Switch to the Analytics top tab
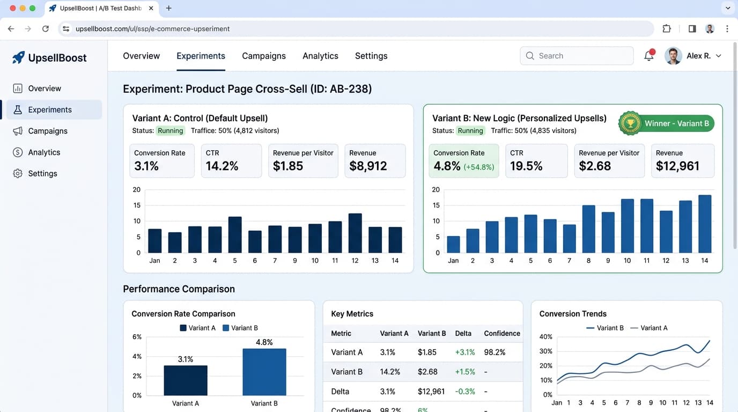738x412 pixels. (x=320, y=56)
